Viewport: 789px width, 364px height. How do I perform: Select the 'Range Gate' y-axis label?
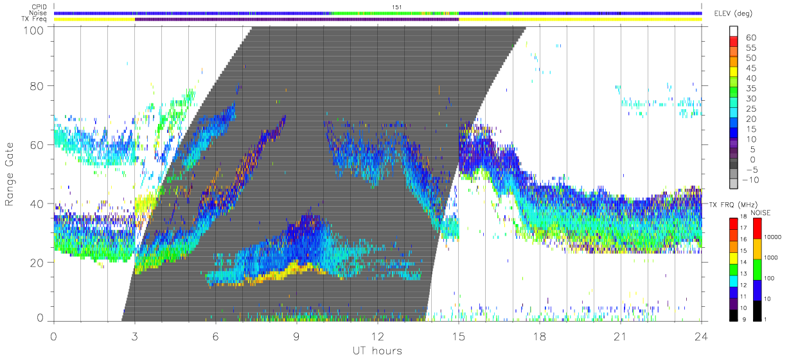[10, 174]
